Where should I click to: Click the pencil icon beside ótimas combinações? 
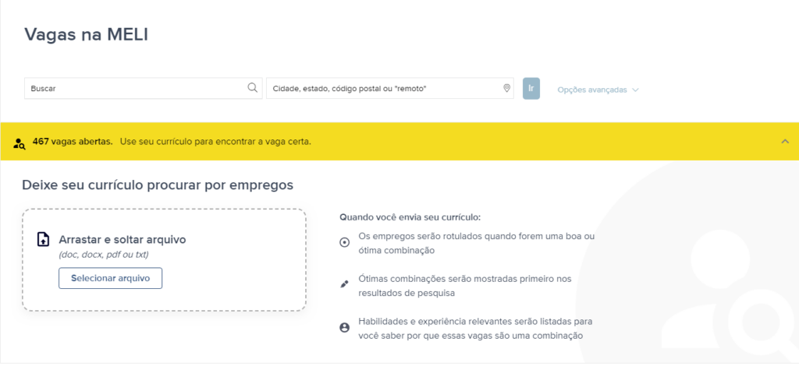[344, 284]
